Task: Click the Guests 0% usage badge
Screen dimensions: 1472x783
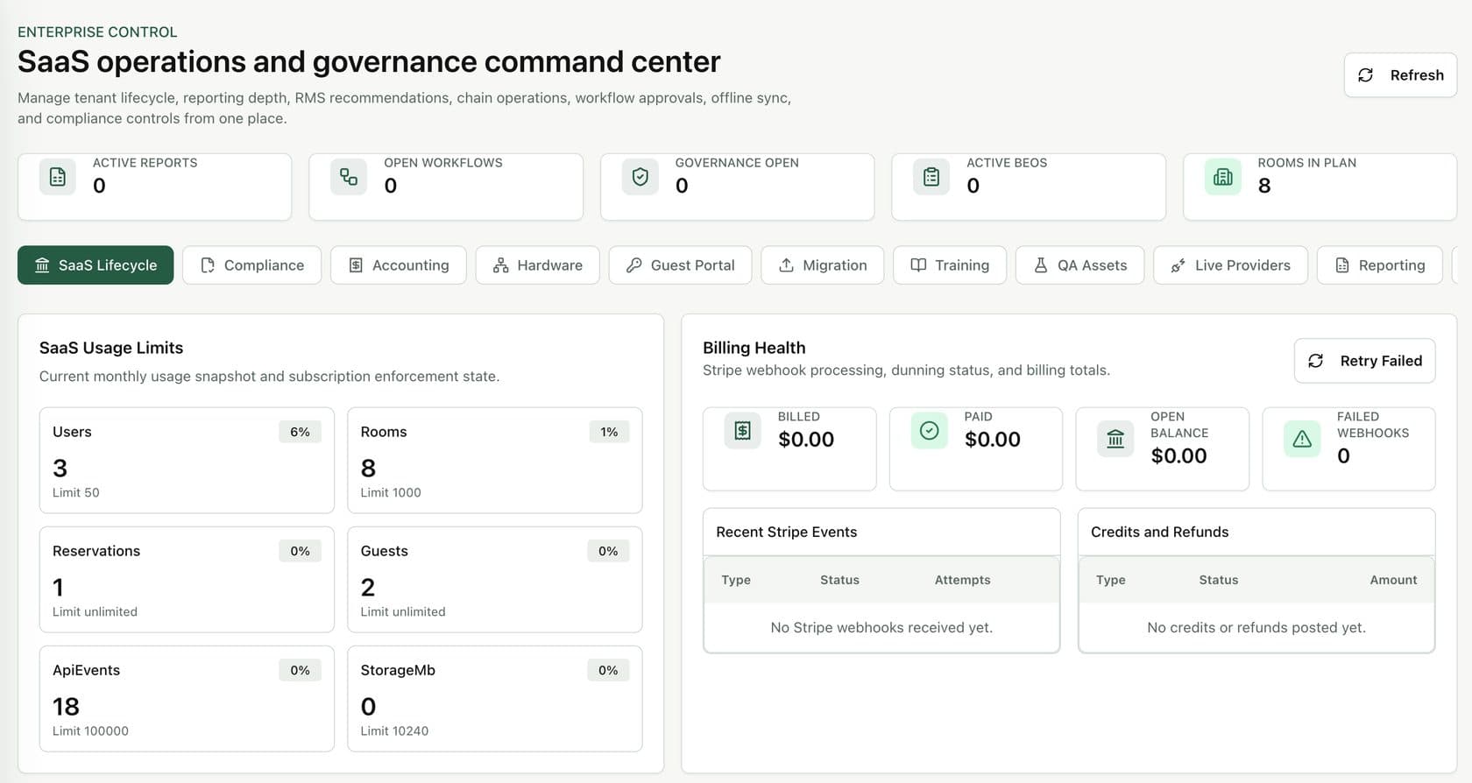Action: click(608, 551)
